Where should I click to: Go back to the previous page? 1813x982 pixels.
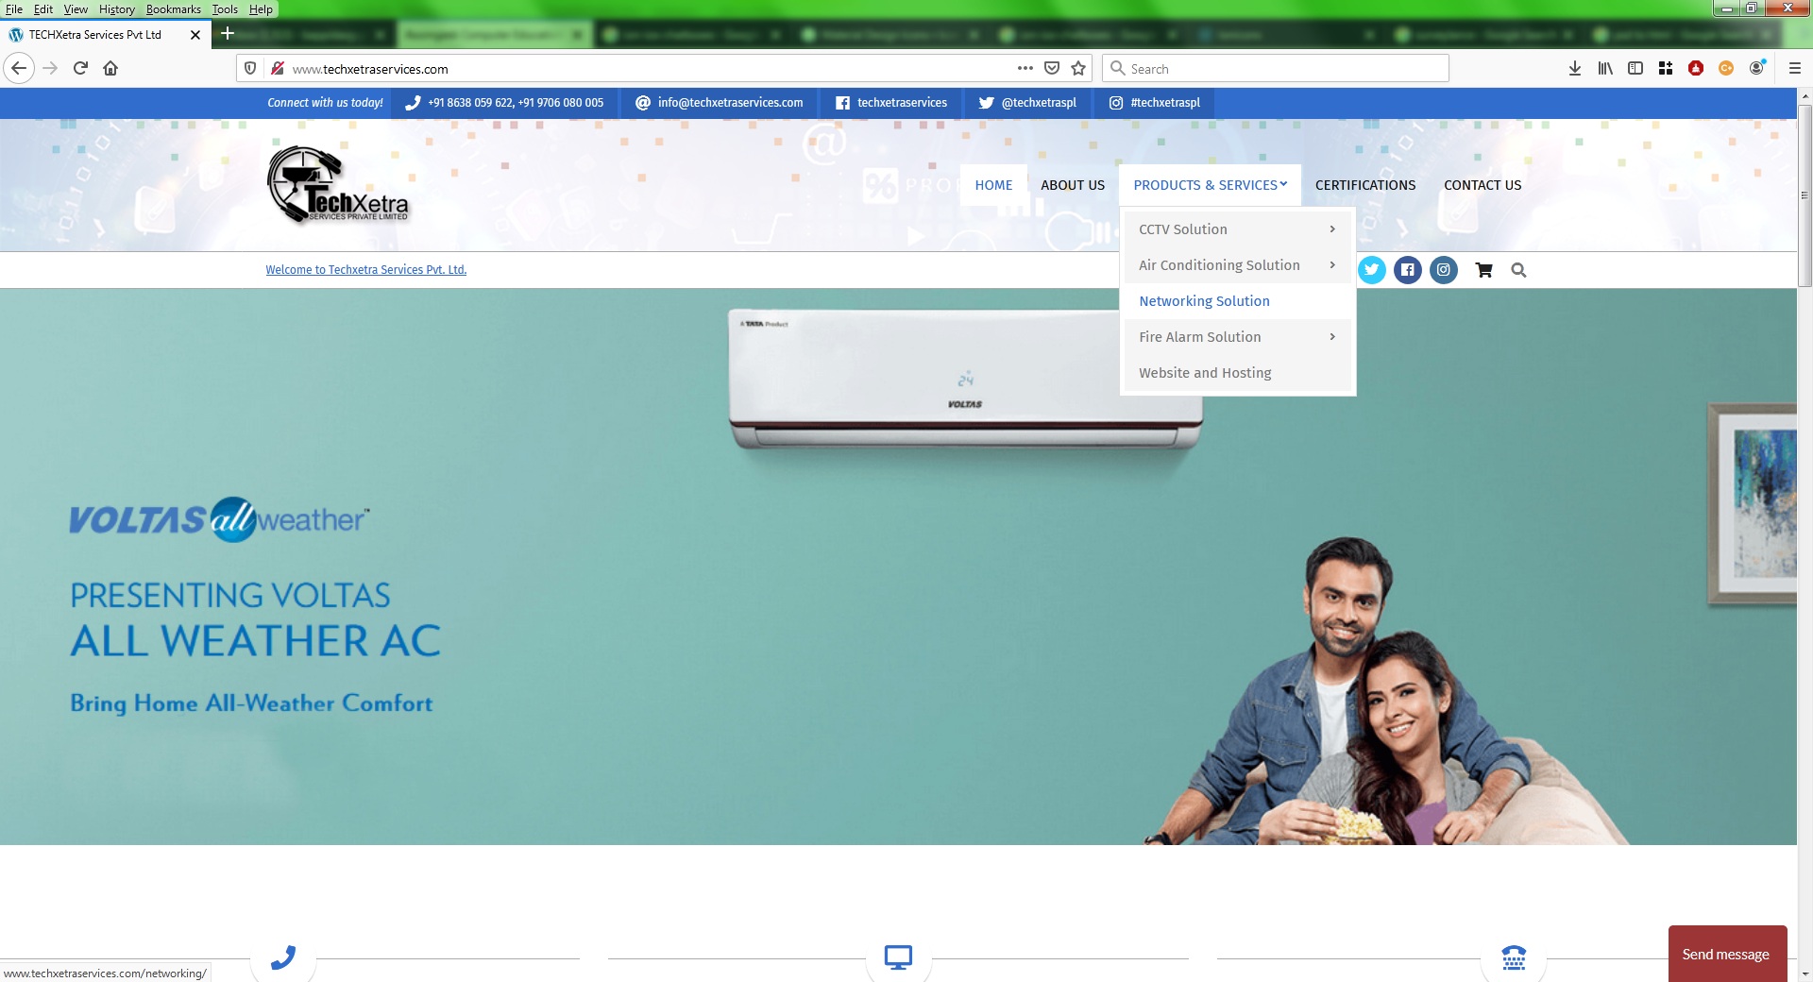click(x=19, y=68)
